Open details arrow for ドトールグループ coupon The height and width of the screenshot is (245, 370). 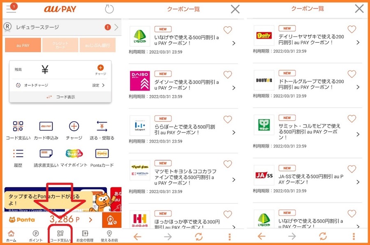tap(358, 87)
